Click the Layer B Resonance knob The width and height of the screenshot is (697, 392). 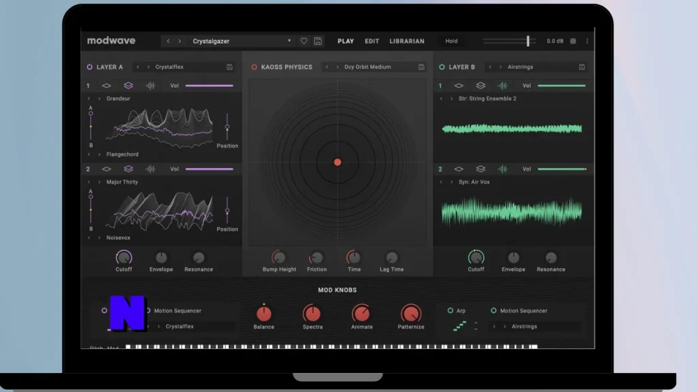point(551,258)
